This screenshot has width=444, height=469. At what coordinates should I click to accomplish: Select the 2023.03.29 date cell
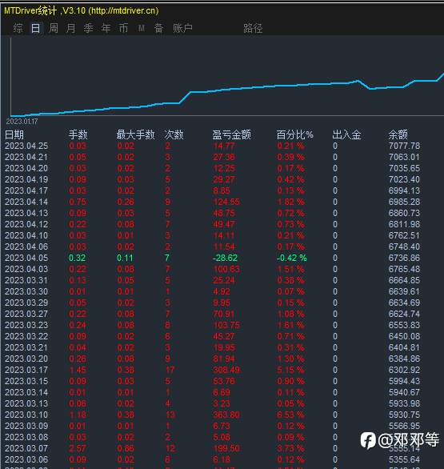tap(26, 303)
